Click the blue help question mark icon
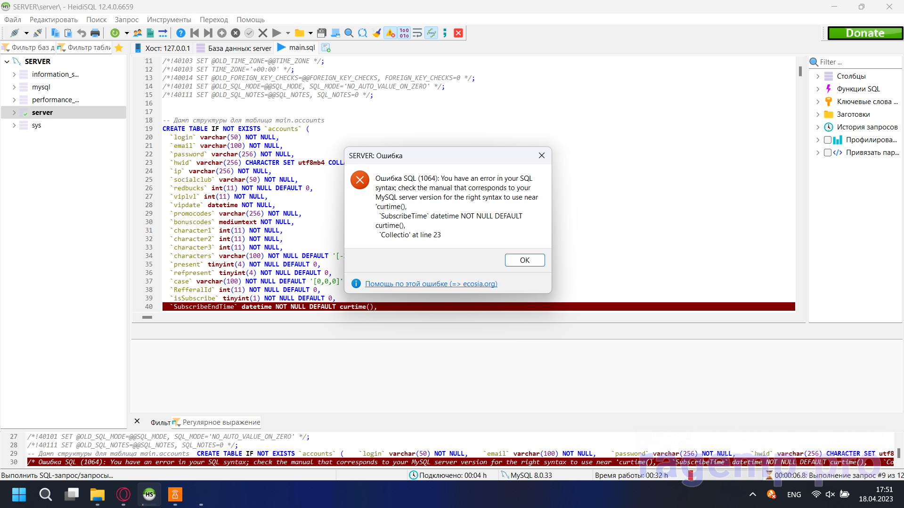The height and width of the screenshot is (508, 904). (181, 33)
